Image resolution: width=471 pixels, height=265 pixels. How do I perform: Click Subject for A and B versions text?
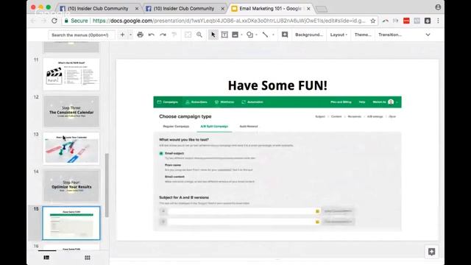click(x=184, y=197)
